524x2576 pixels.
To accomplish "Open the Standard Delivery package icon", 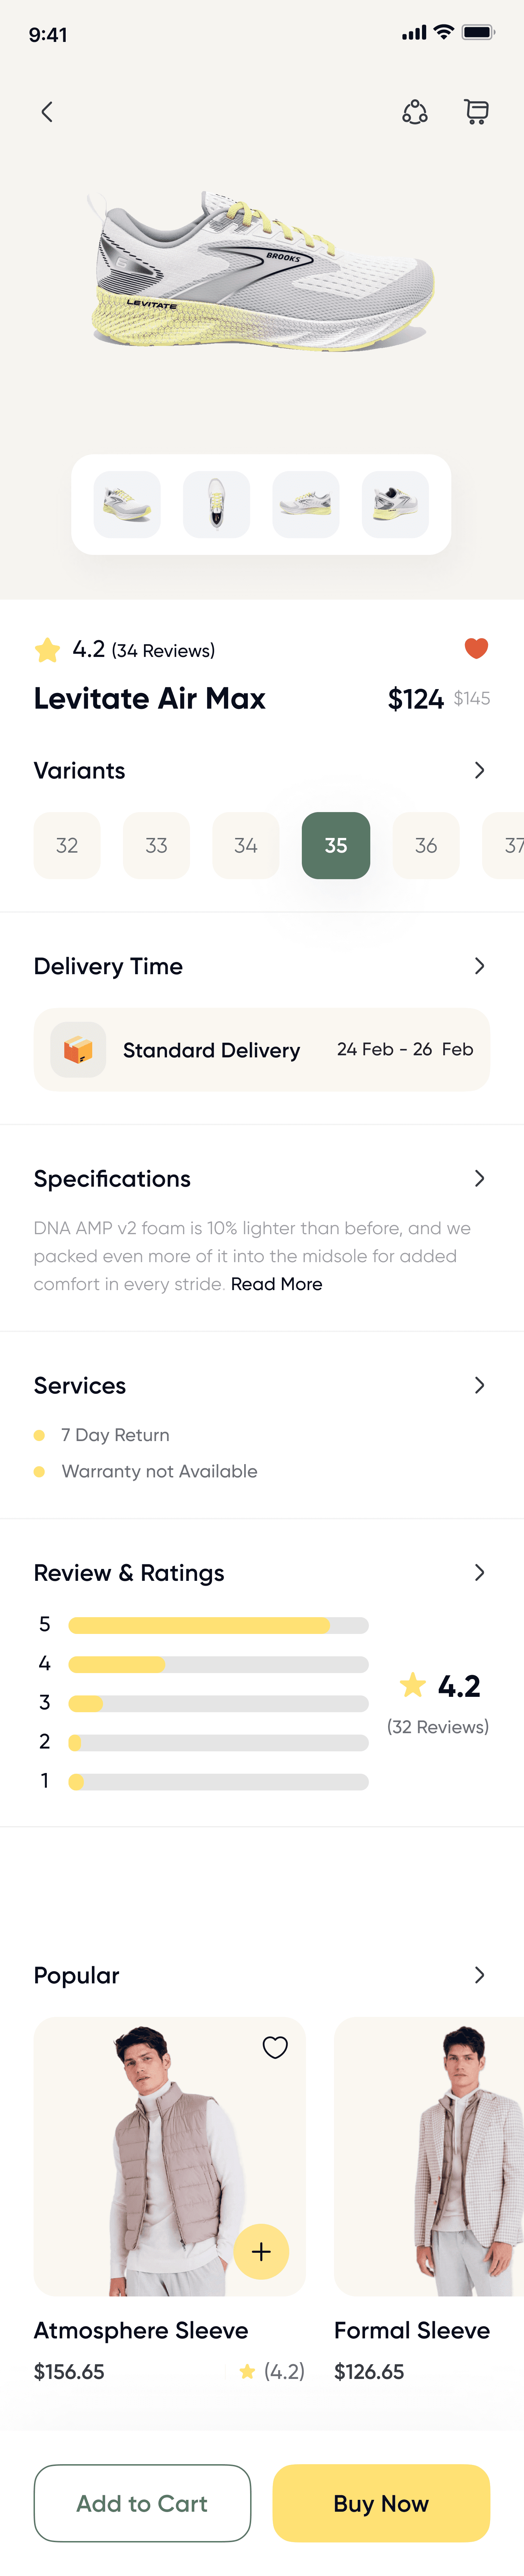I will pos(78,1049).
